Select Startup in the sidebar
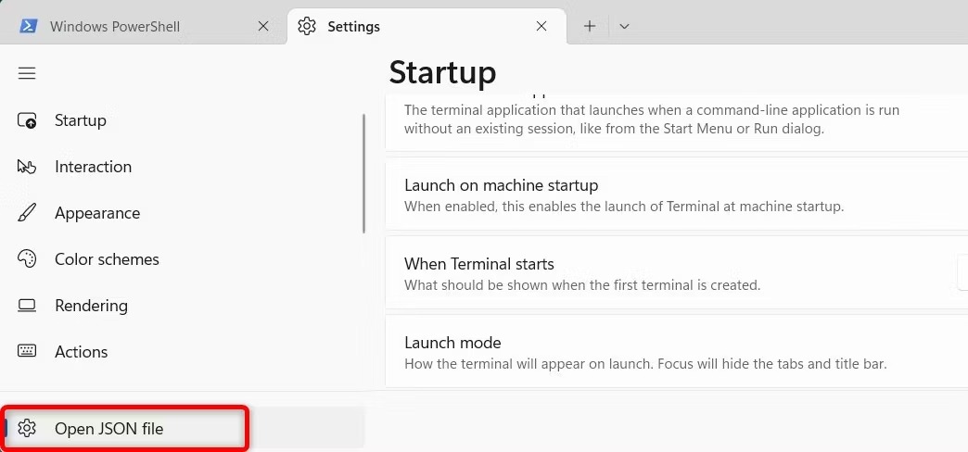The height and width of the screenshot is (452, 968). point(184,120)
